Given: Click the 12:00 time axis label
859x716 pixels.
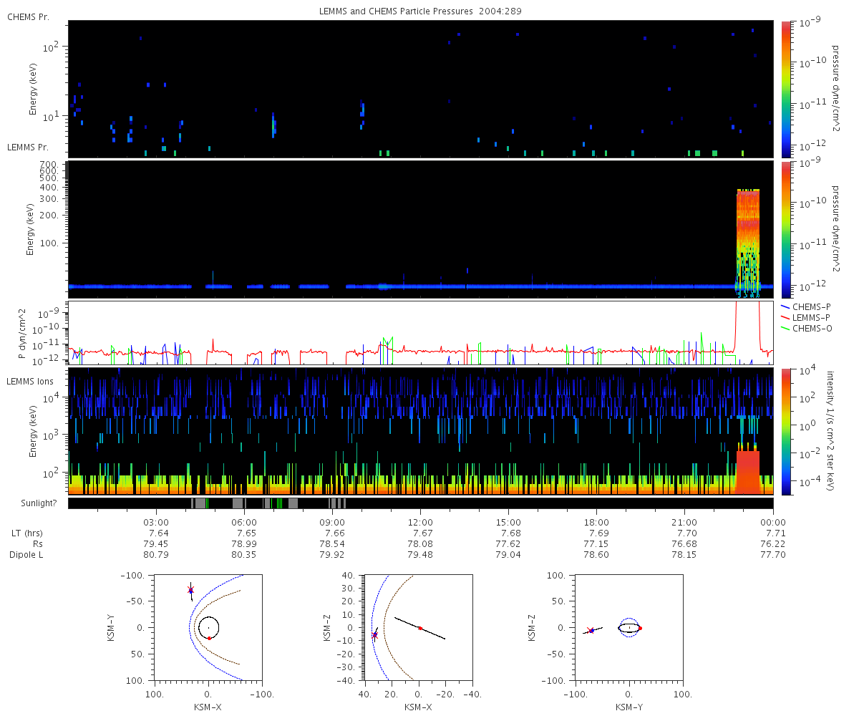Looking at the screenshot, I should (x=420, y=523).
